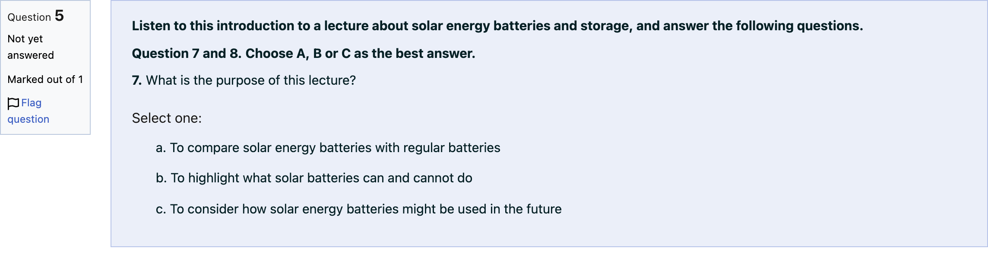Click the large number 5 beside Question
The image size is (988, 261).
pos(60,16)
